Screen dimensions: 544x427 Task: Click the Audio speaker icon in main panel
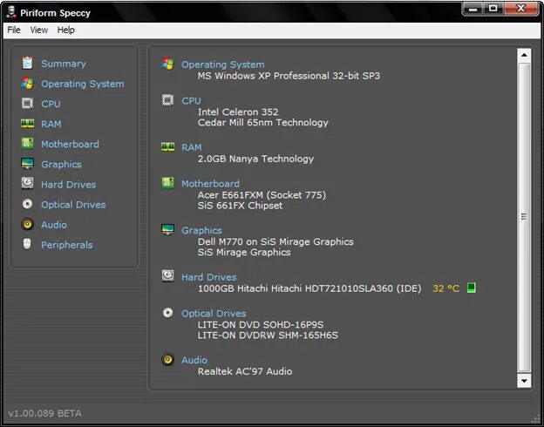(168, 359)
